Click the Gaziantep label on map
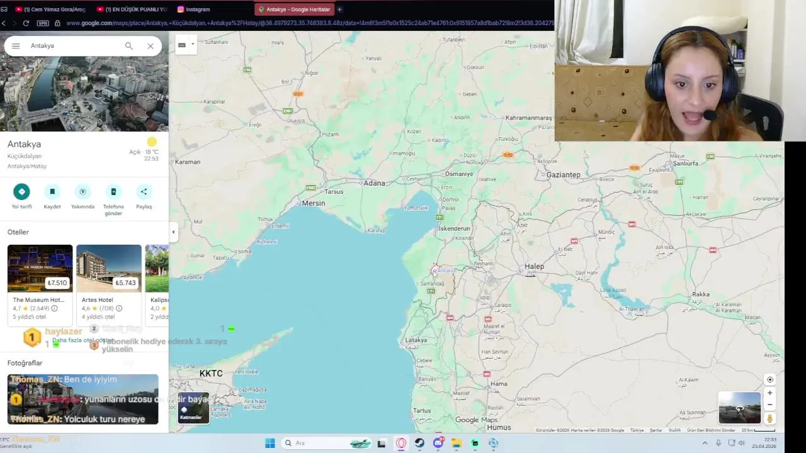 [563, 175]
